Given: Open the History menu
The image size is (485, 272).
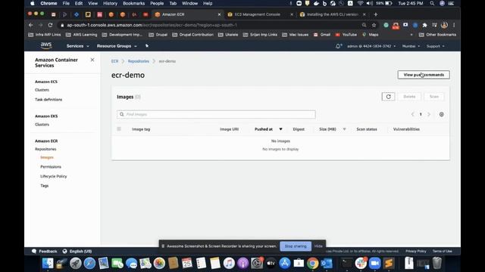Looking at the screenshot, I should 110,3.
